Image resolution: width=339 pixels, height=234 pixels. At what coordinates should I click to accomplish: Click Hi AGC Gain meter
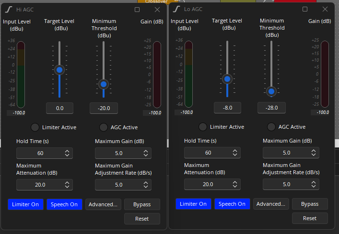tap(157, 74)
